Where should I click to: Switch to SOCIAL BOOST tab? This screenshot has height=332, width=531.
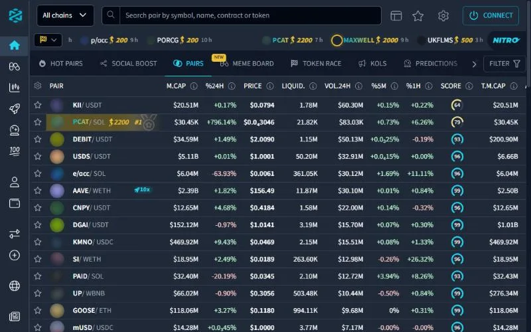tap(129, 63)
